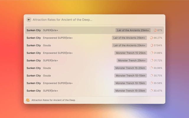Select the first Sunken City SUPER|brie+ row

click(74, 30)
